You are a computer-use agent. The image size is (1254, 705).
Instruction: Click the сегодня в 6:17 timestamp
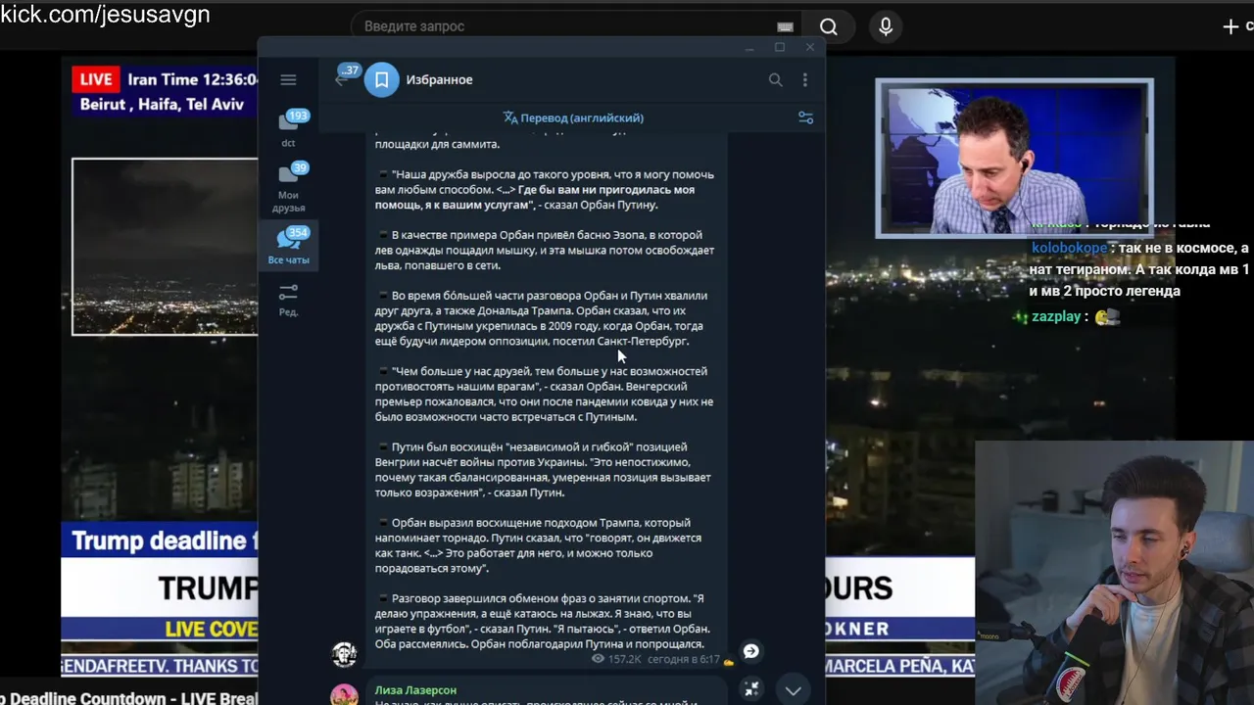tap(683, 660)
